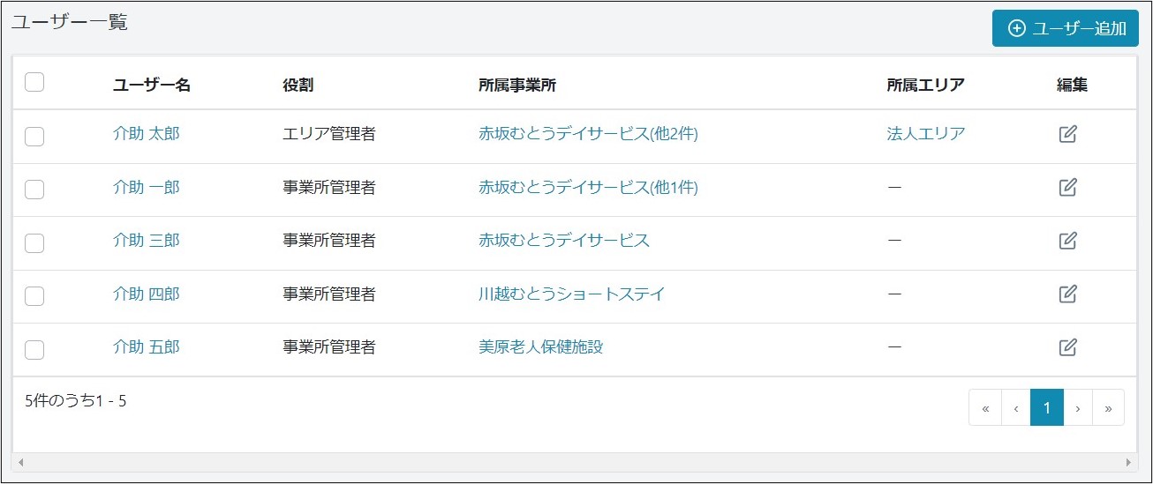Open edit icon for 介助 一郎
1153x484 pixels.
[1067, 187]
